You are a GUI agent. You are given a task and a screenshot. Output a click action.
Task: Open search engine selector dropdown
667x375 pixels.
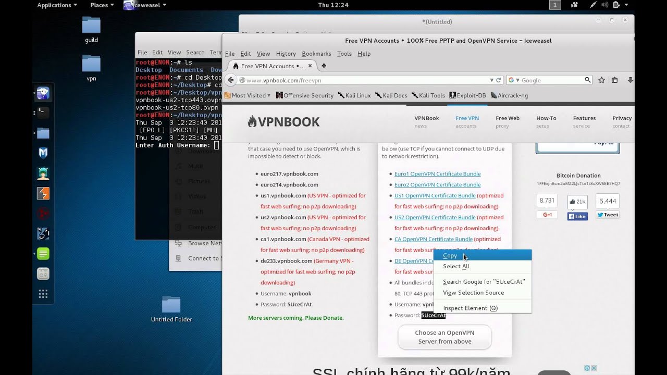[x=513, y=80]
